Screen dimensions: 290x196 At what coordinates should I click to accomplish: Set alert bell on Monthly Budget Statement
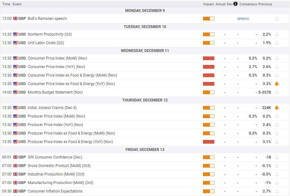(277, 92)
